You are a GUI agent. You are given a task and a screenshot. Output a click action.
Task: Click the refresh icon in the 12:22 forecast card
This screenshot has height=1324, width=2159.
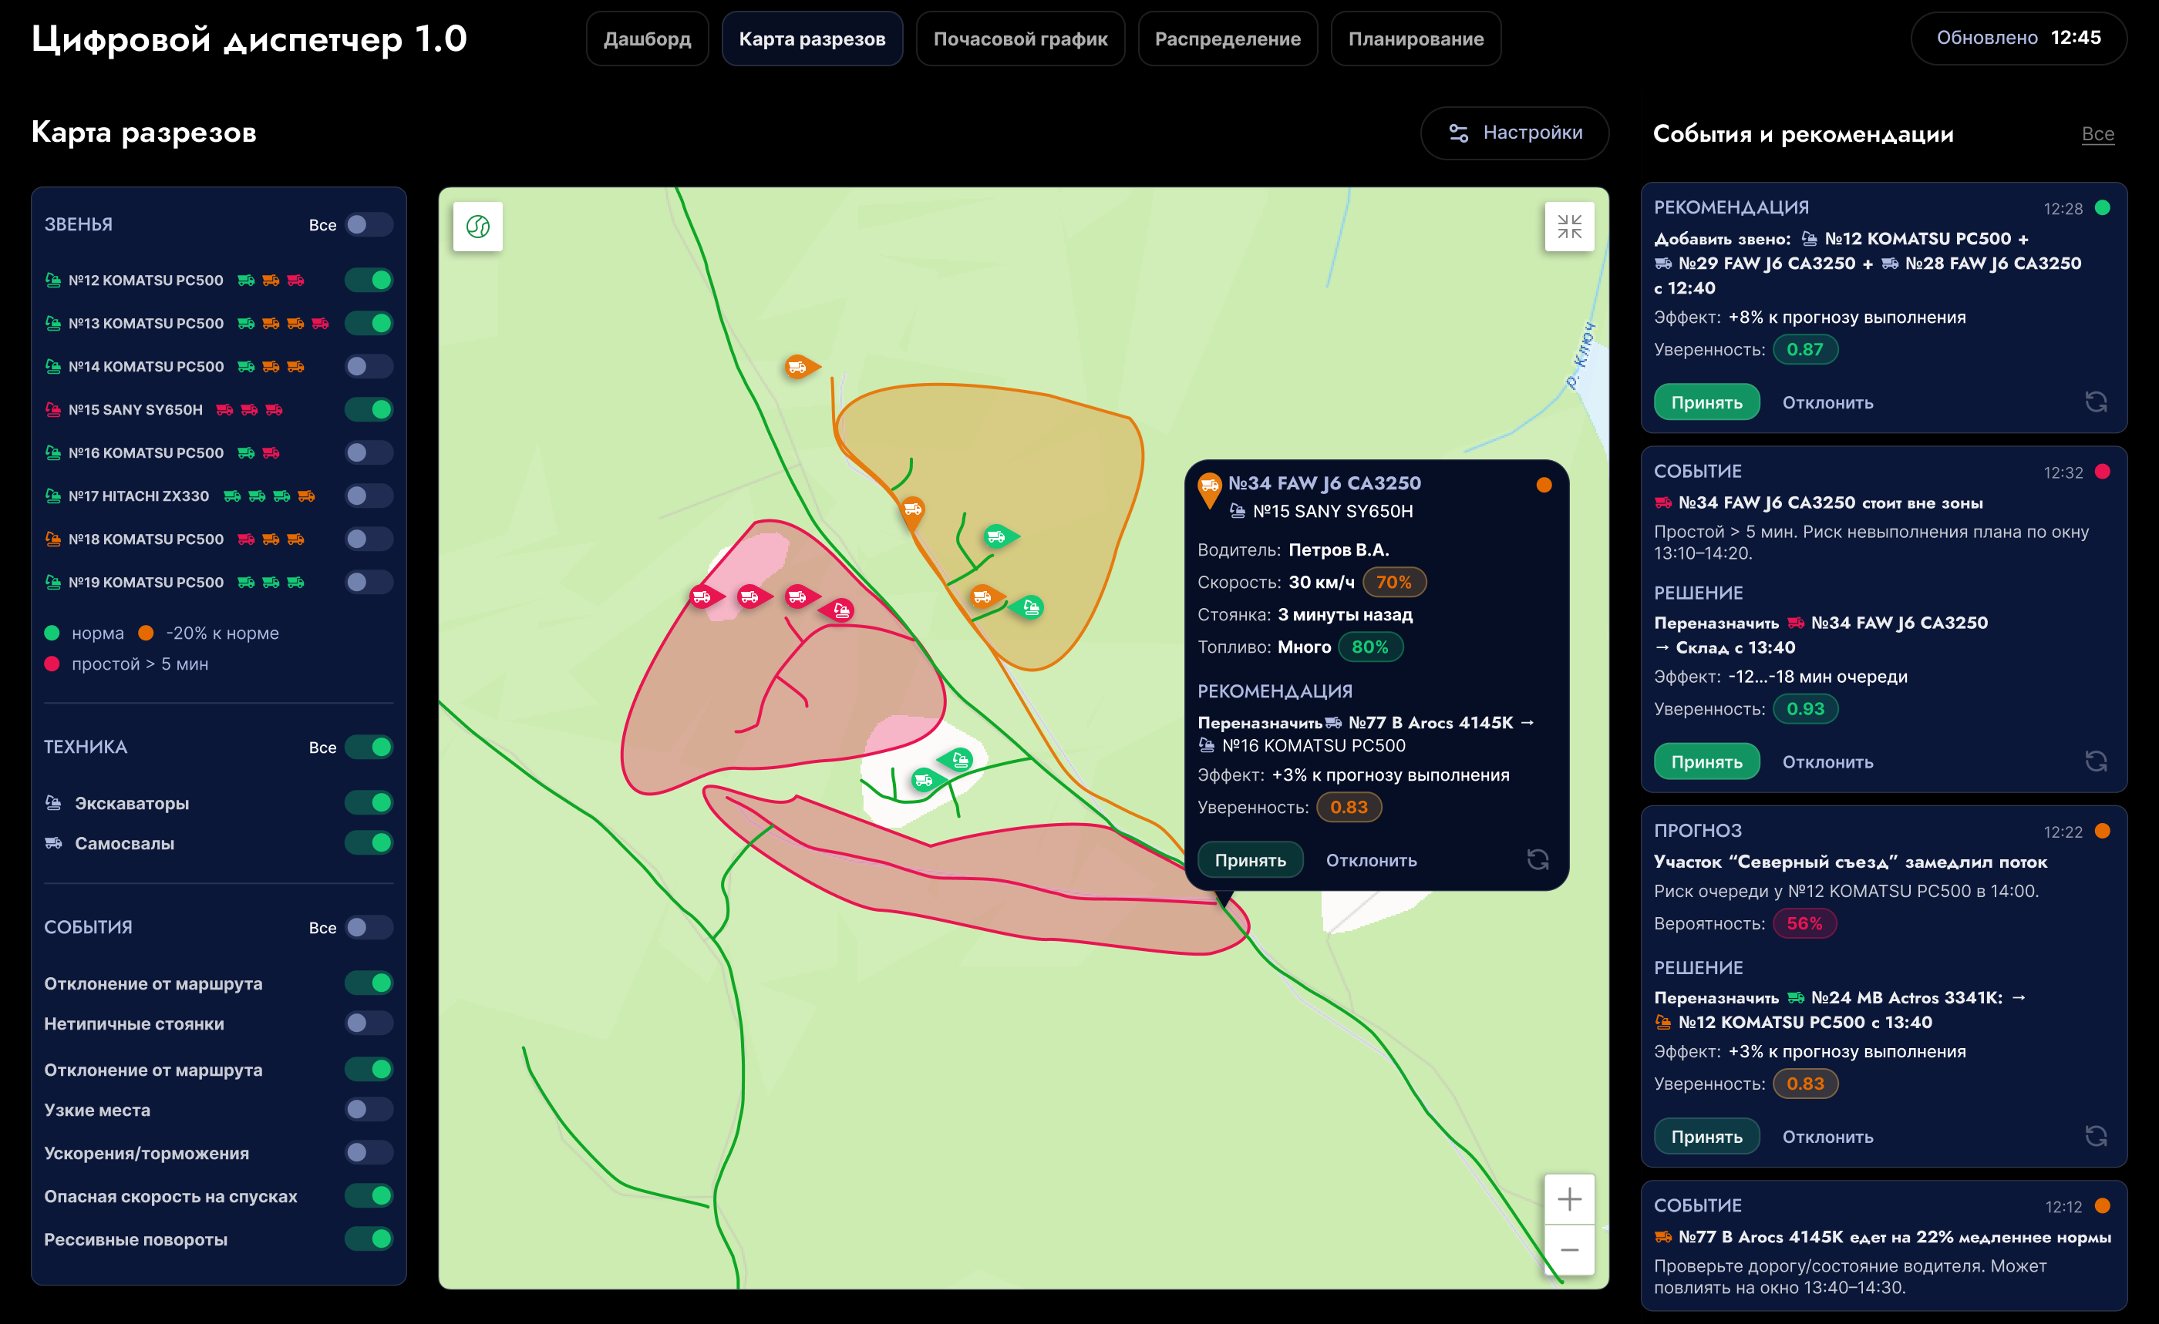(2096, 1136)
